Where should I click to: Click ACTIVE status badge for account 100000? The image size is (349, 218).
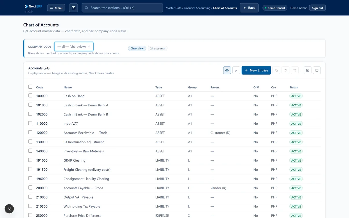296,96
